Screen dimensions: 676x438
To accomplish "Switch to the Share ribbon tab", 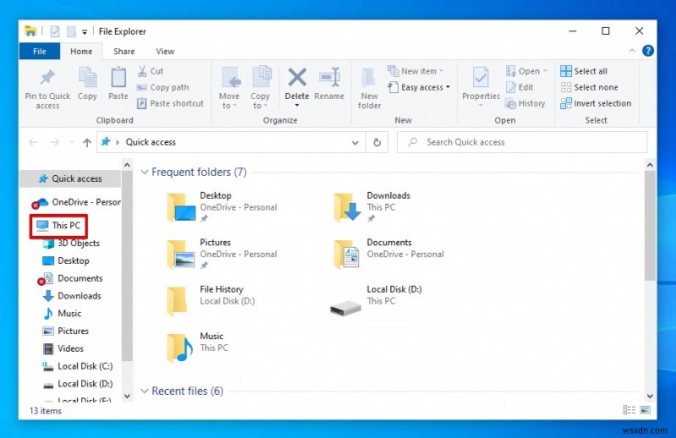I will 123,51.
